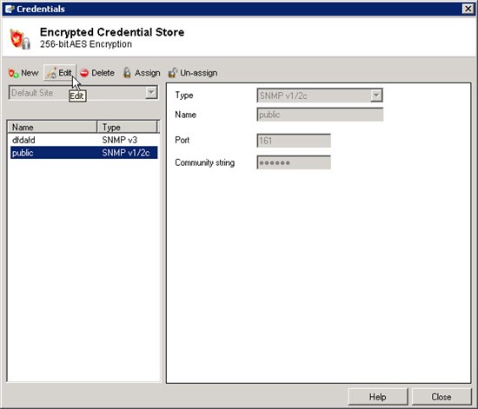Select the Default Site combo box field
The image size is (478, 409).
[83, 93]
